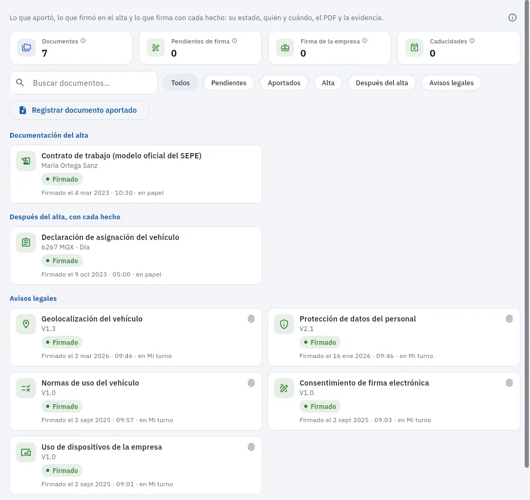
Task: Click "Firmado el 2 sept 2025 · 09:01" line
Action: 107,485
